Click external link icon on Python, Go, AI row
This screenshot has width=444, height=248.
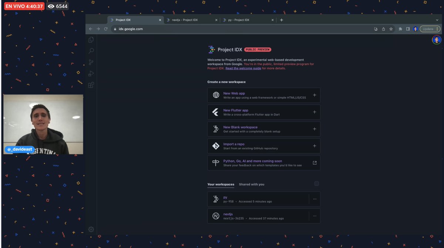point(315,163)
